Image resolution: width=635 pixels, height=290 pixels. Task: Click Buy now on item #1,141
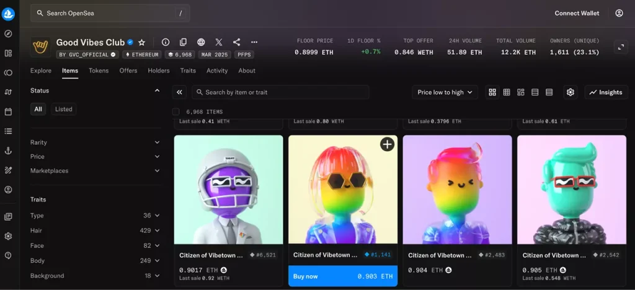pos(342,276)
